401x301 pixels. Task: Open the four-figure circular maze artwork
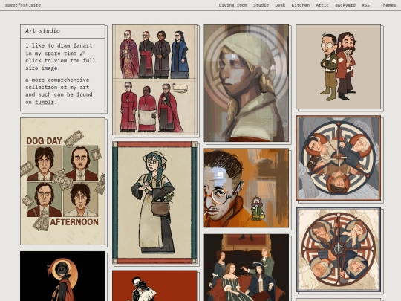click(x=338, y=249)
